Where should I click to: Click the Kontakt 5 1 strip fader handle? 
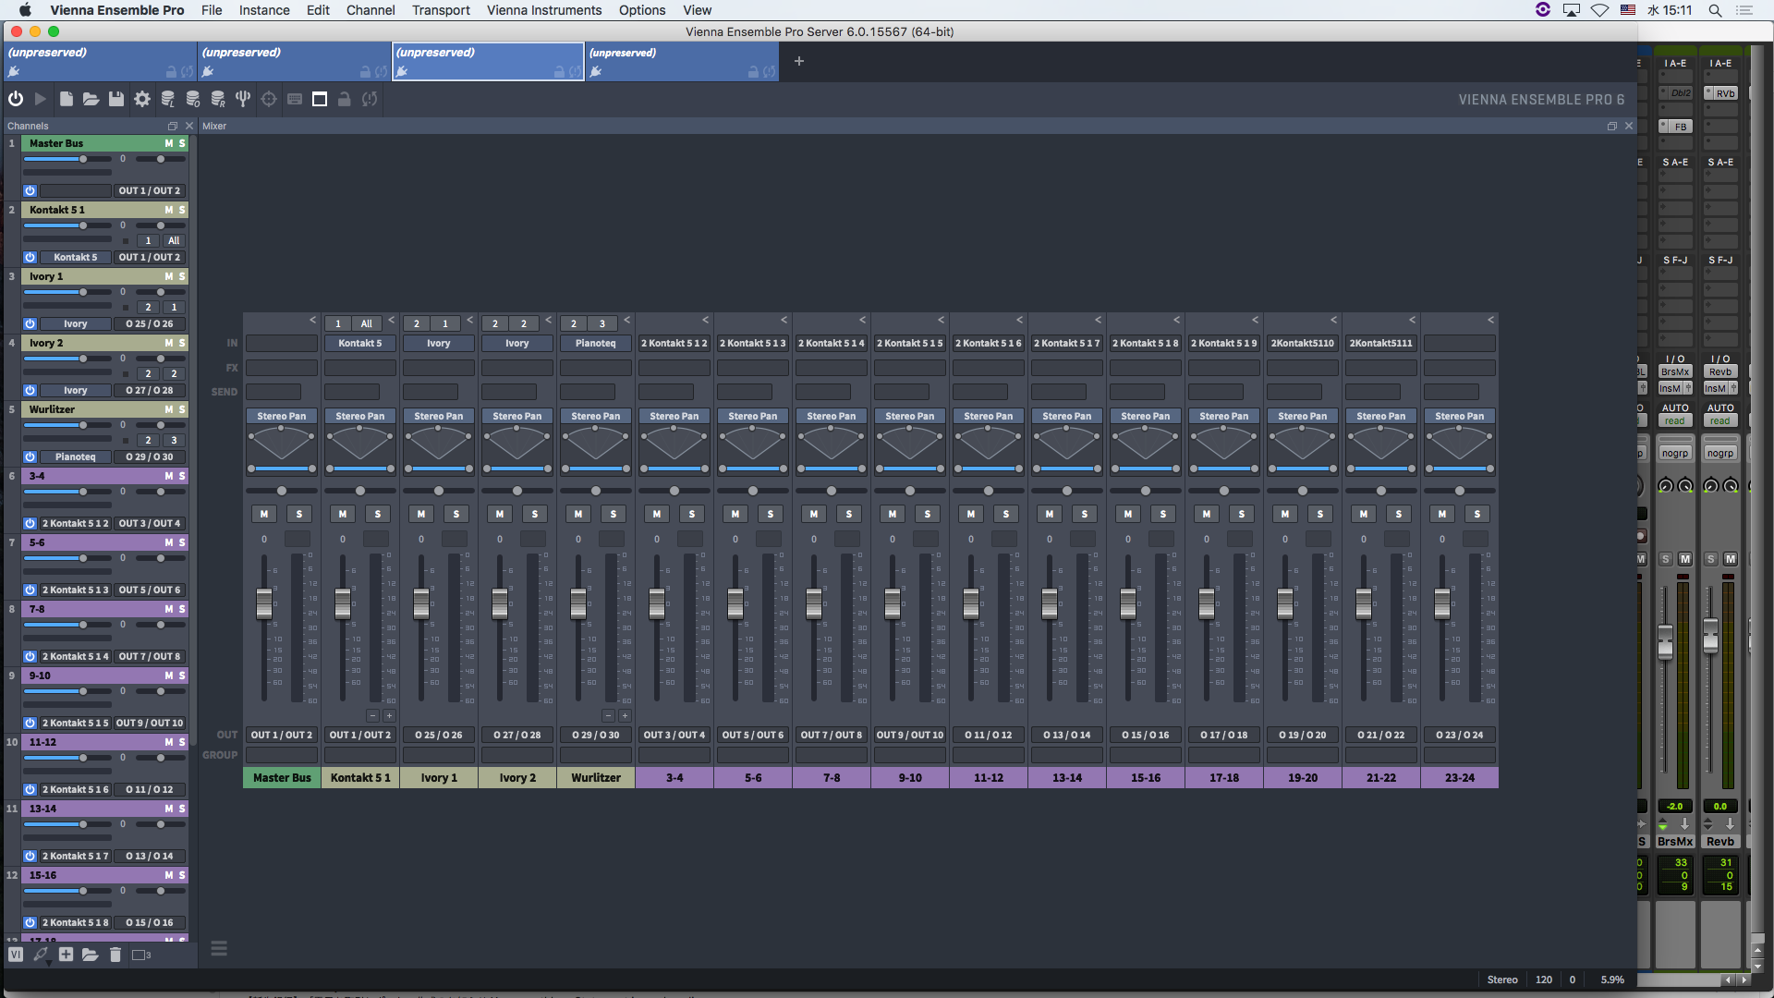tap(343, 603)
